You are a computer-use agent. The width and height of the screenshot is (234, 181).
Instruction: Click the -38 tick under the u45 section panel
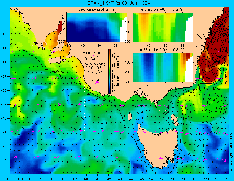point(182,46)
